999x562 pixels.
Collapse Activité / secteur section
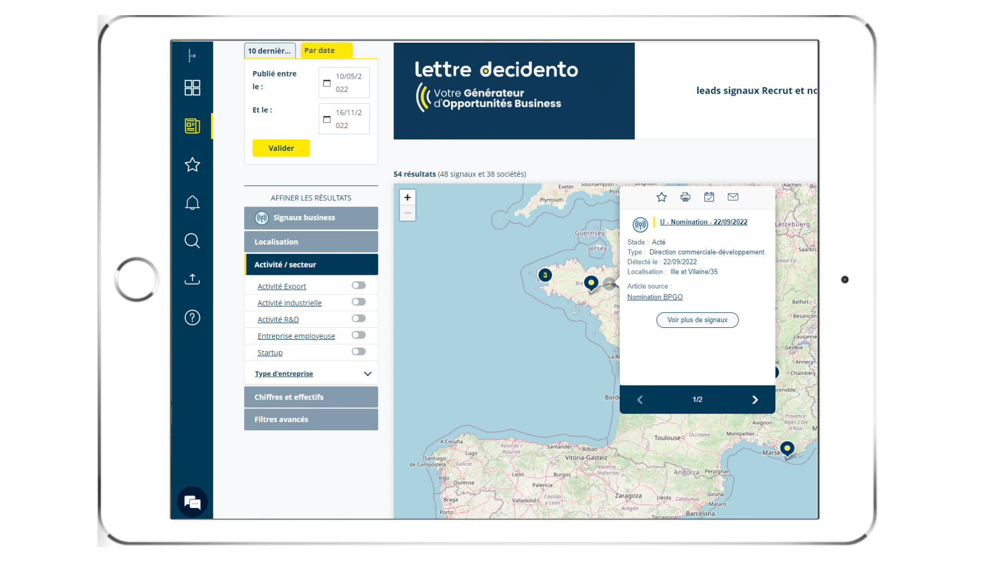tap(311, 265)
